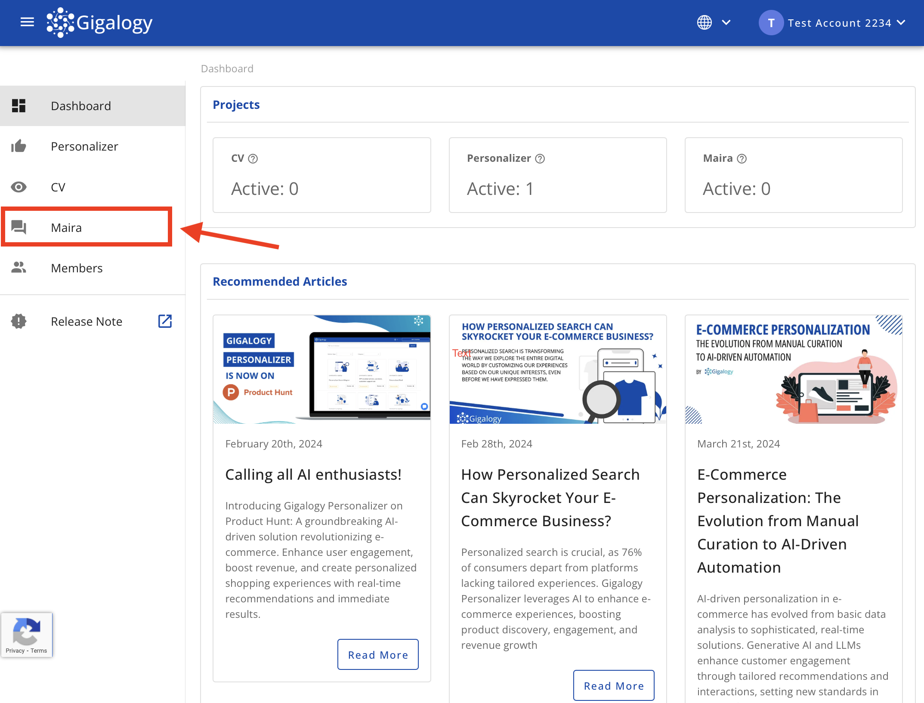Click the T account avatar
Viewport: 924px width, 703px height.
pyautogui.click(x=771, y=23)
